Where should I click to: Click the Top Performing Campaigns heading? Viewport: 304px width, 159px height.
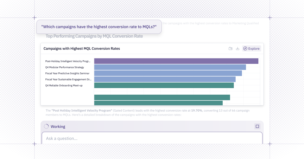coord(94,36)
